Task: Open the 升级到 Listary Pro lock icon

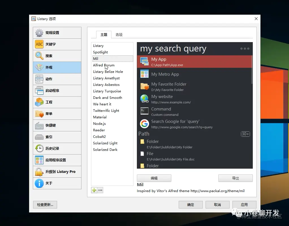Action: (39, 172)
